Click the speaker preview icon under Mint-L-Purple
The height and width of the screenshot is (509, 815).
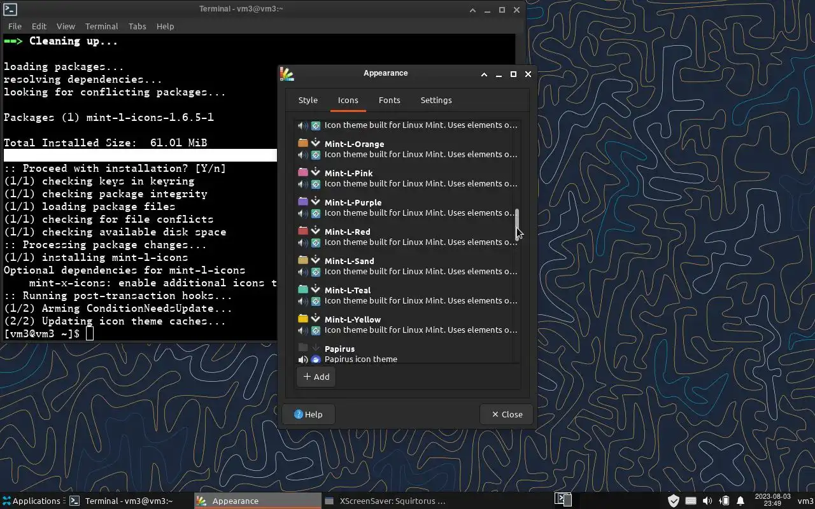(303, 213)
